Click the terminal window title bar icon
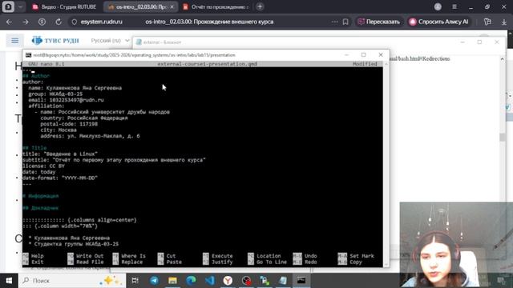The height and width of the screenshot is (288, 513). pyautogui.click(x=29, y=55)
